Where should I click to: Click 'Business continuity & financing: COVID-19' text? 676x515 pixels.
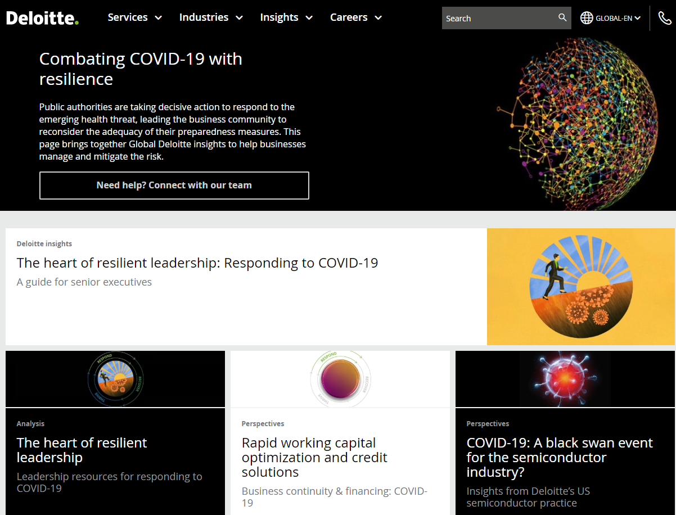click(335, 497)
